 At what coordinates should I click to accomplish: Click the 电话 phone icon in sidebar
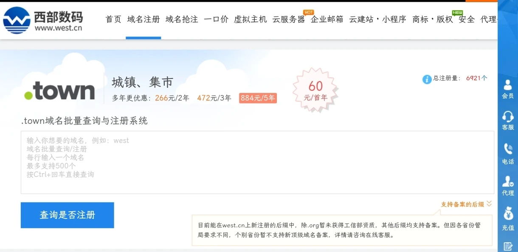pyautogui.click(x=508, y=154)
